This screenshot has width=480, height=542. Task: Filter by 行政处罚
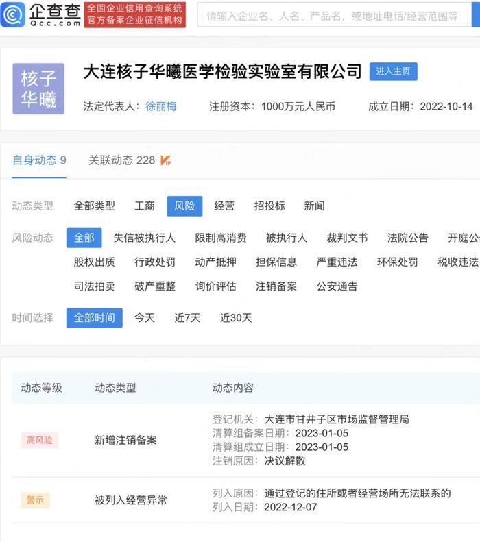[155, 262]
